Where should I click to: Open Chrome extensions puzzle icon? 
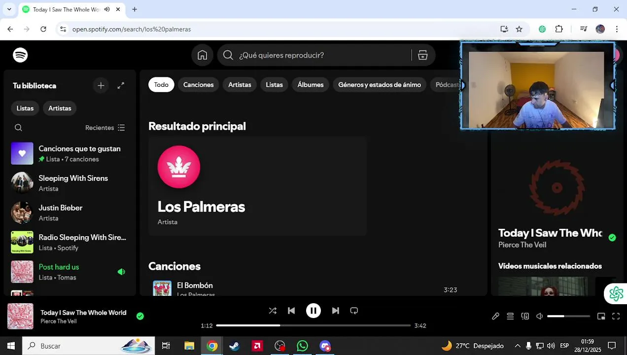point(559,29)
